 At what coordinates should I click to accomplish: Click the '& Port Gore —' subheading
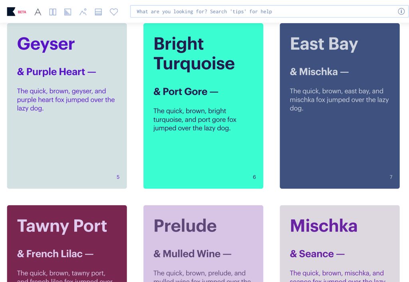point(186,92)
